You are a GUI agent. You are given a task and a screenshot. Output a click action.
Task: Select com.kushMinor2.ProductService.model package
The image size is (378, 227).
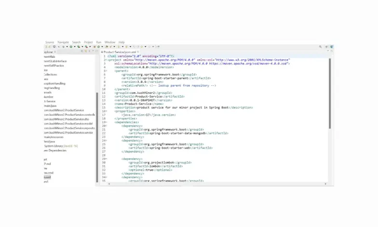tap(70, 123)
